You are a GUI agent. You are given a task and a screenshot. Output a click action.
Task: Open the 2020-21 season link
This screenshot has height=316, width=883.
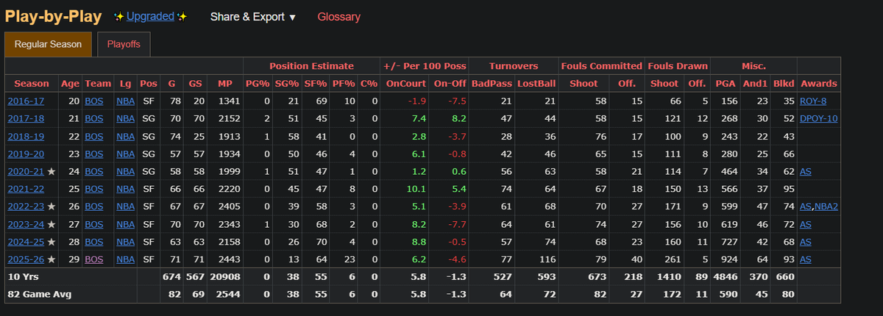[x=25, y=172]
